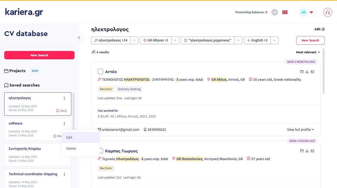Save Αντέο's profile to a project folder
Image resolution: width=337 pixels, height=188 pixels.
point(302,71)
